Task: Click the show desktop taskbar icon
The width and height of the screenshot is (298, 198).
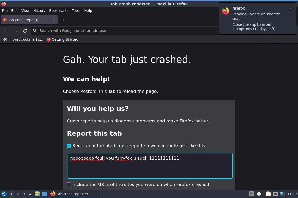Action: pyautogui.click(x=45, y=194)
